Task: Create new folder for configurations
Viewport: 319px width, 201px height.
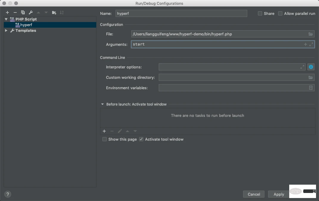Action: [54, 12]
